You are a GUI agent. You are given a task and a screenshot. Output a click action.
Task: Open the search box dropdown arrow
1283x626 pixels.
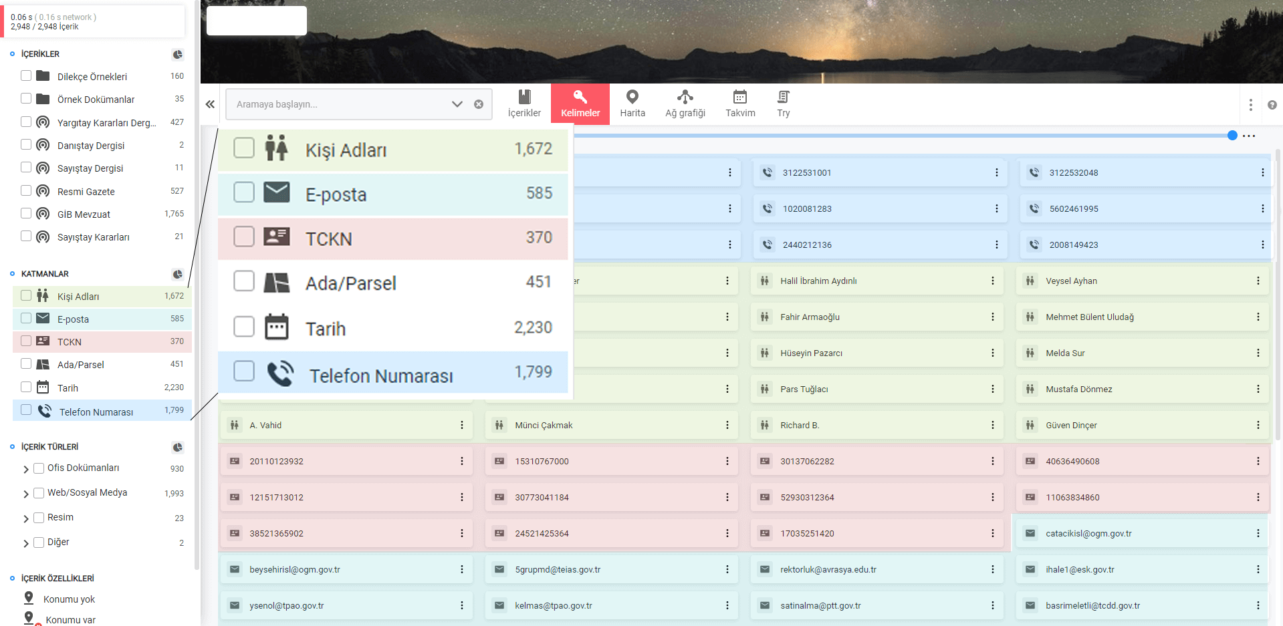457,104
